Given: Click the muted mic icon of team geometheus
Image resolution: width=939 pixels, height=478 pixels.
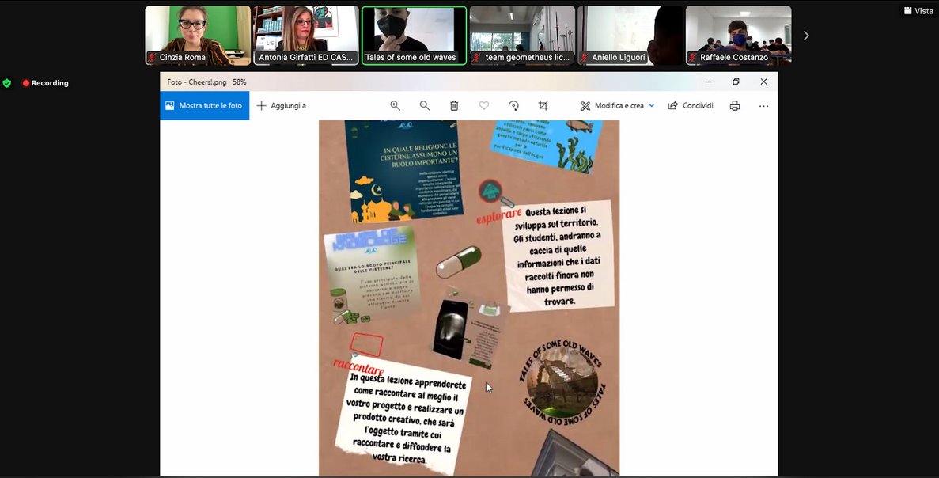Looking at the screenshot, I should (477, 58).
